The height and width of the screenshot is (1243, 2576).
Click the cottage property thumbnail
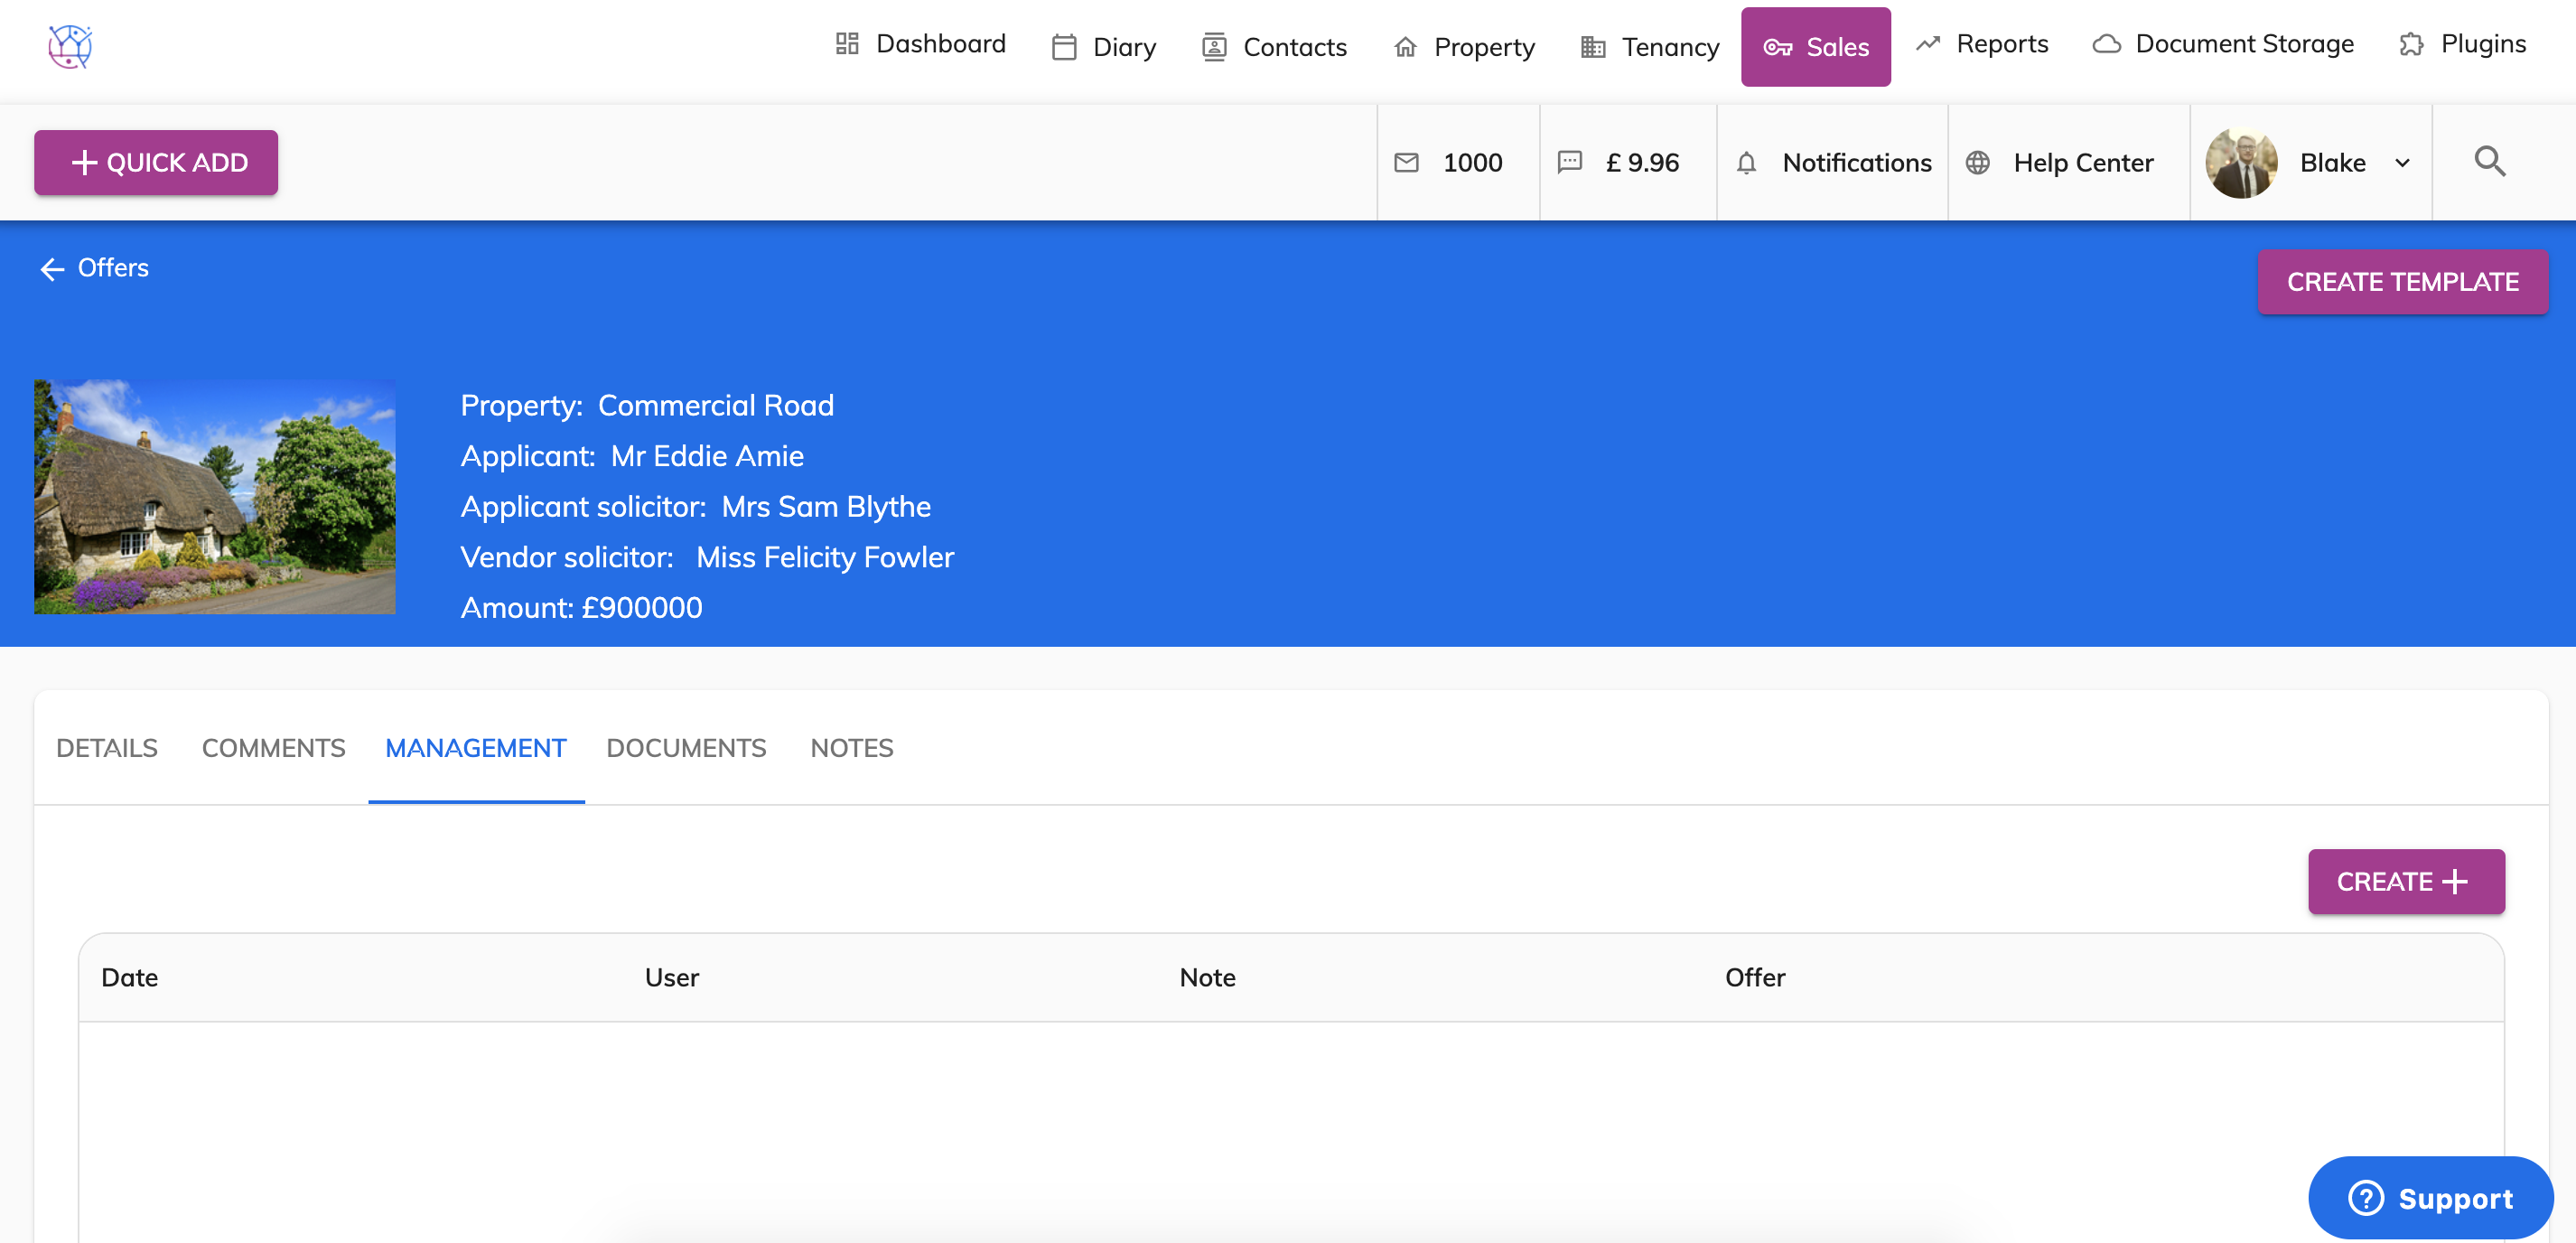(215, 496)
